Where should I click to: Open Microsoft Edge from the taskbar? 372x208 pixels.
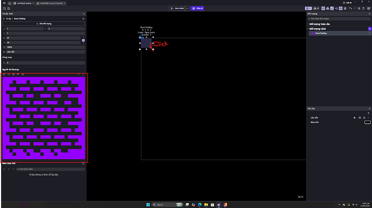pyautogui.click(x=200, y=205)
